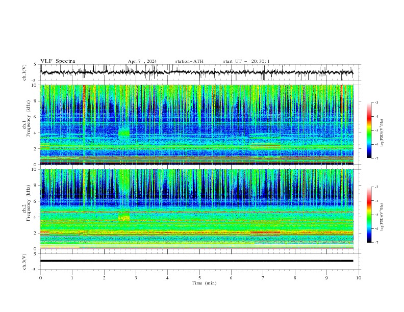The width and height of the screenshot is (404, 312).
Task: Click the "VLF Spectra" title text
Action: tap(58, 61)
